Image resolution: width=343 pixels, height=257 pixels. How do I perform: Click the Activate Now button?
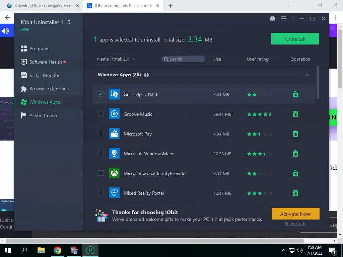(295, 214)
